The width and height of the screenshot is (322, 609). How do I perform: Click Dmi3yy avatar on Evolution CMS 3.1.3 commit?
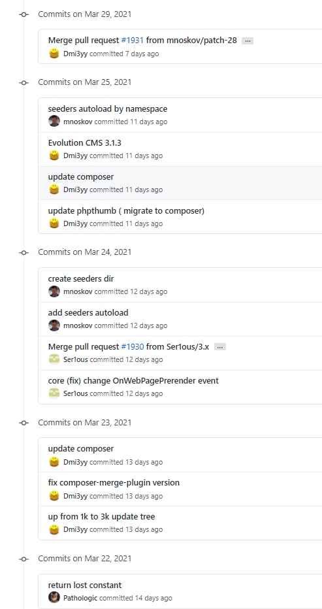tap(54, 156)
